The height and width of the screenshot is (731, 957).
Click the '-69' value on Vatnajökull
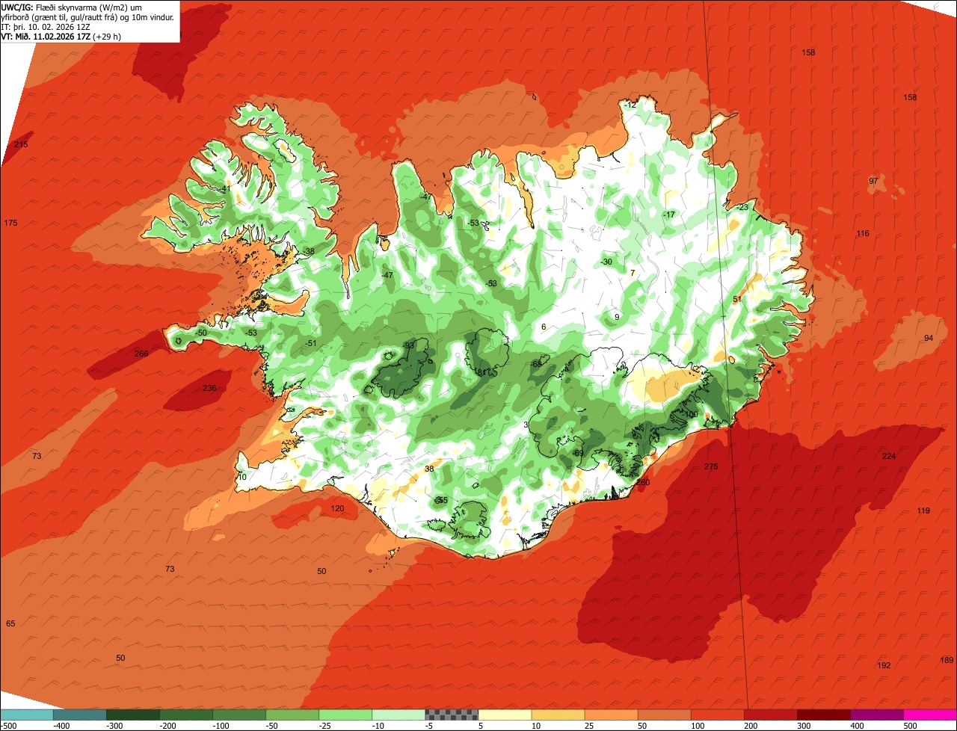point(578,453)
